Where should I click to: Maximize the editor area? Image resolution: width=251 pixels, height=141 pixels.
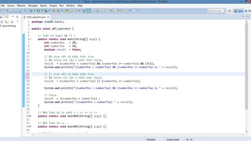pyautogui.click(x=247, y=17)
